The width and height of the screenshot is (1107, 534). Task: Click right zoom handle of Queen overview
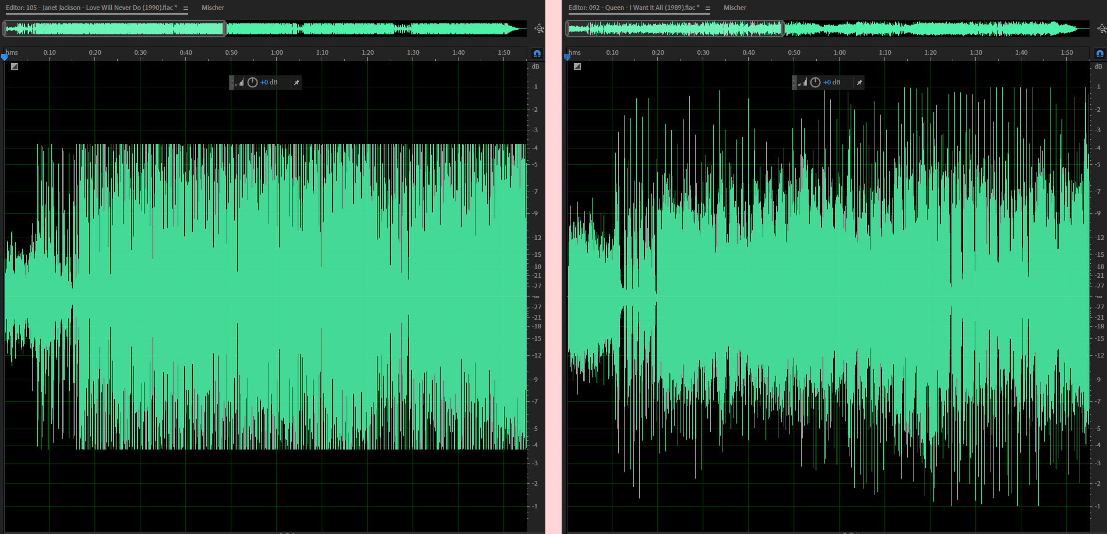tap(782, 29)
